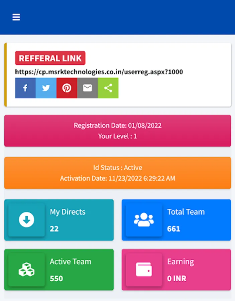Open the Earning 0 INR card
The width and height of the screenshot is (235, 301).
176,270
